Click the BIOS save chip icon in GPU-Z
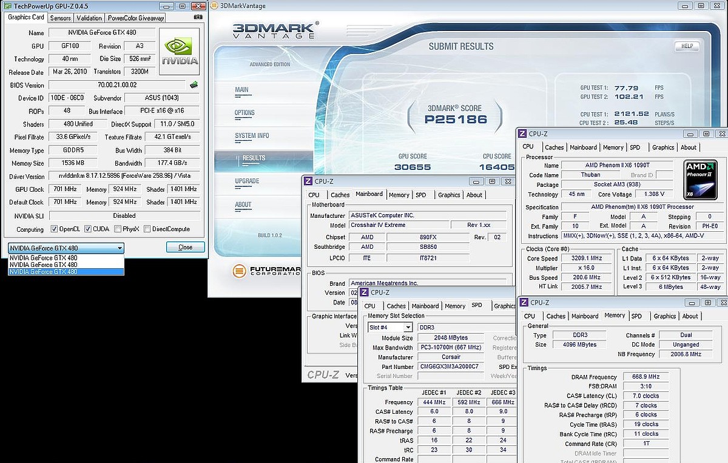 point(194,85)
